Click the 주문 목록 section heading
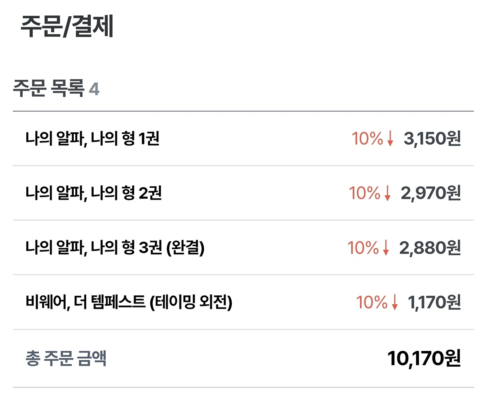The width and height of the screenshot is (486, 398). click(x=49, y=89)
